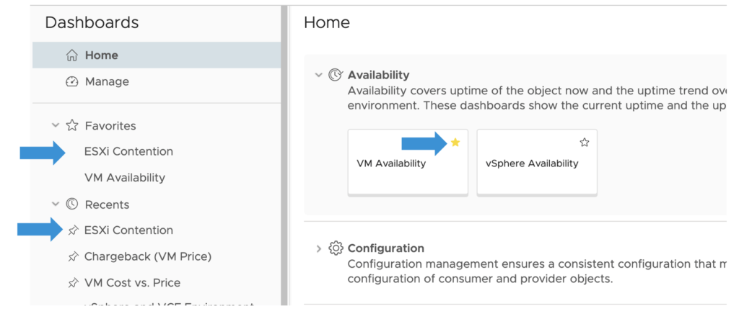739x319 pixels.
Task: Expand the Configuration section chevron
Action: [x=318, y=248]
